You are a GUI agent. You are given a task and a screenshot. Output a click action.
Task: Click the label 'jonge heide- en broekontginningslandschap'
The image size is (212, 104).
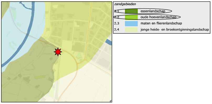[175, 29]
